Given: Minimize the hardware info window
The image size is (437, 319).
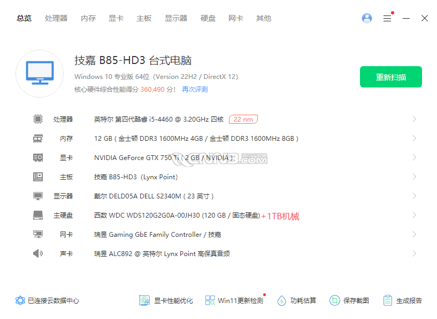Looking at the screenshot, I should 406,18.
